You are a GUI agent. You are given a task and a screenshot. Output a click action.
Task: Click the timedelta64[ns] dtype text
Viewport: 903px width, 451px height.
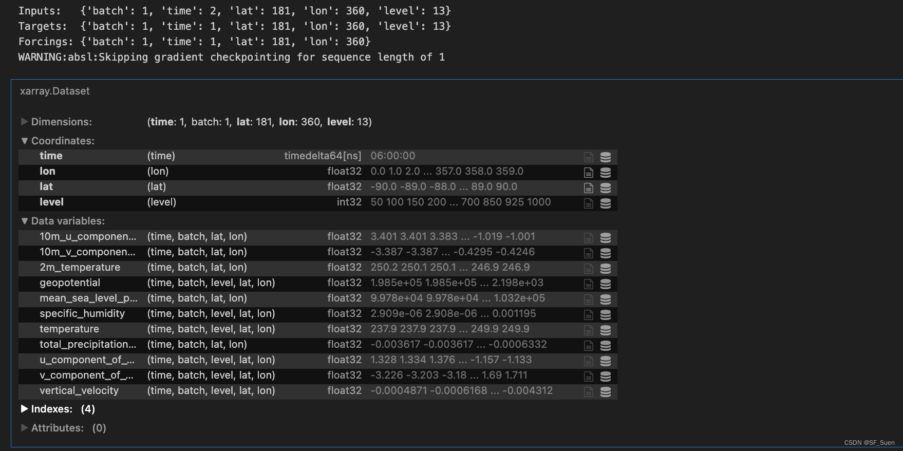tap(323, 156)
